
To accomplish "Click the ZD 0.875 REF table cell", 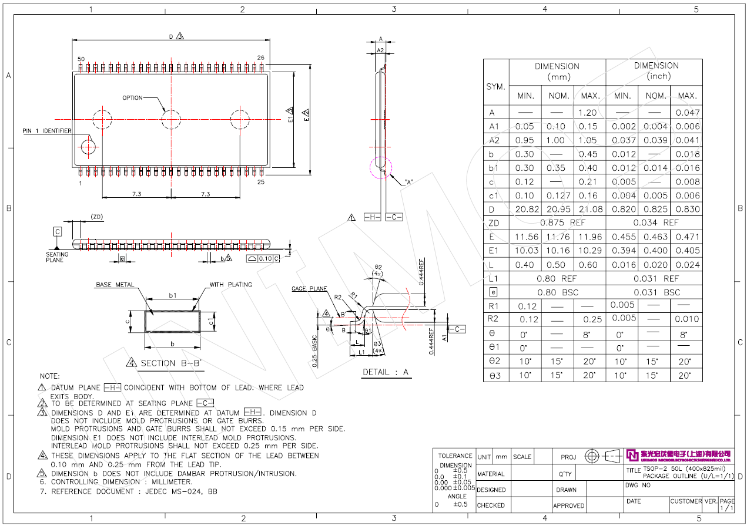I will [557, 223].
